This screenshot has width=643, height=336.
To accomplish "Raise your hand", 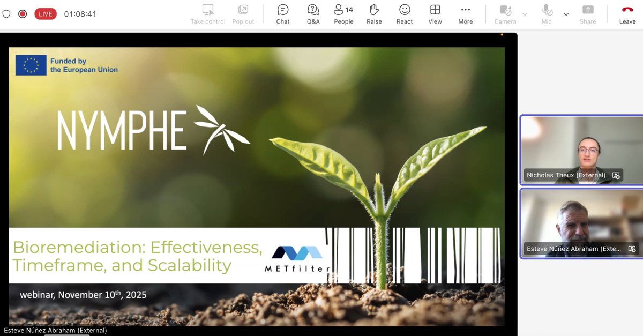I will (374, 14).
